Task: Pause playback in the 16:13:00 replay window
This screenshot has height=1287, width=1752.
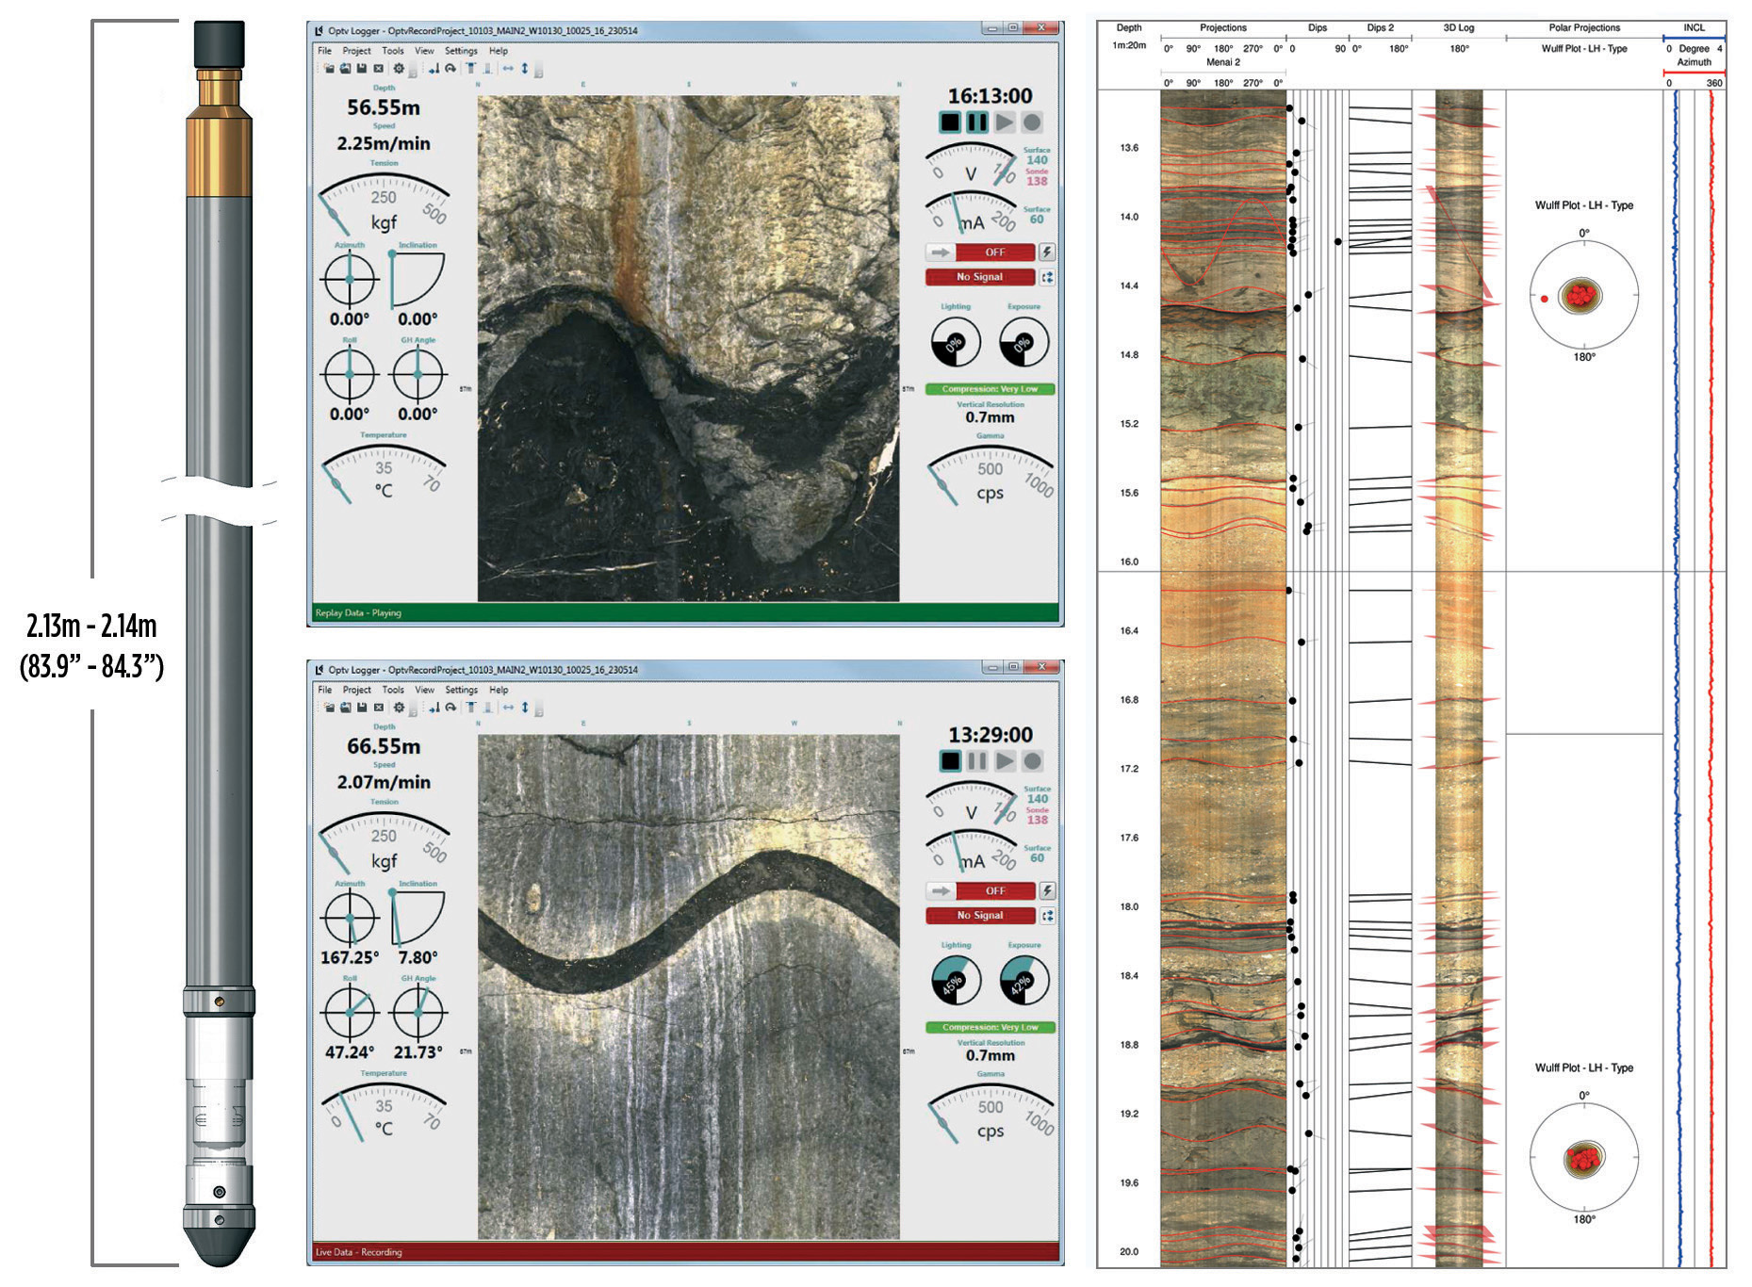Action: coord(977,122)
